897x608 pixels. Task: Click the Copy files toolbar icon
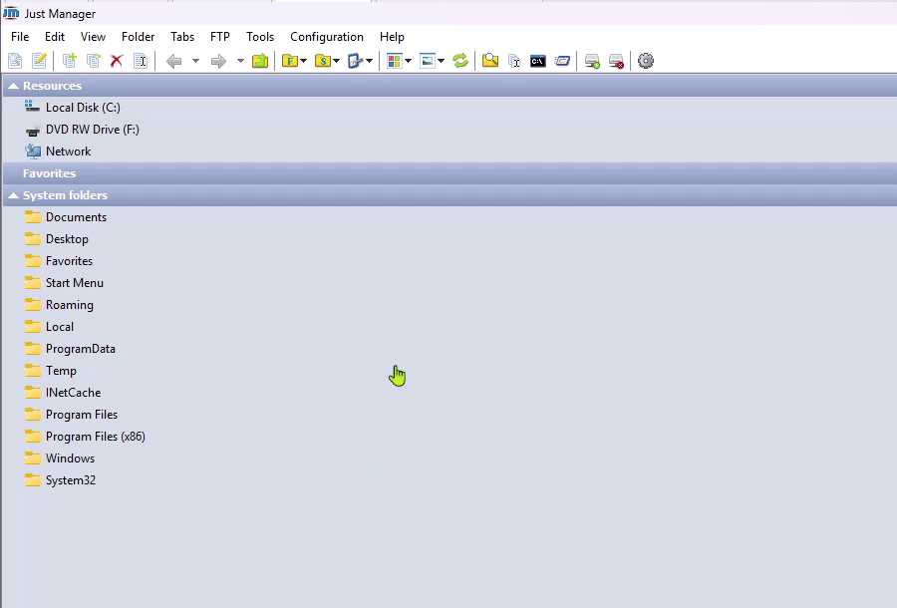[69, 61]
